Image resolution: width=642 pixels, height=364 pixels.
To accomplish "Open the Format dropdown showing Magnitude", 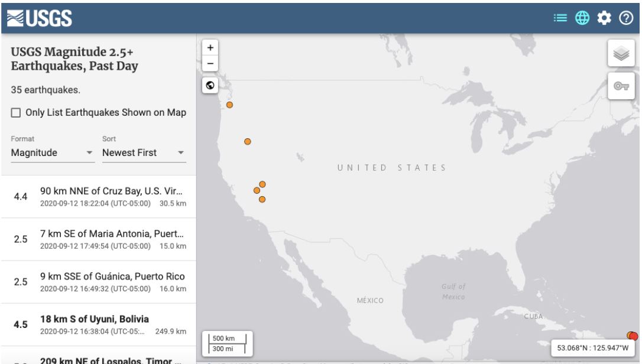I will coord(53,152).
